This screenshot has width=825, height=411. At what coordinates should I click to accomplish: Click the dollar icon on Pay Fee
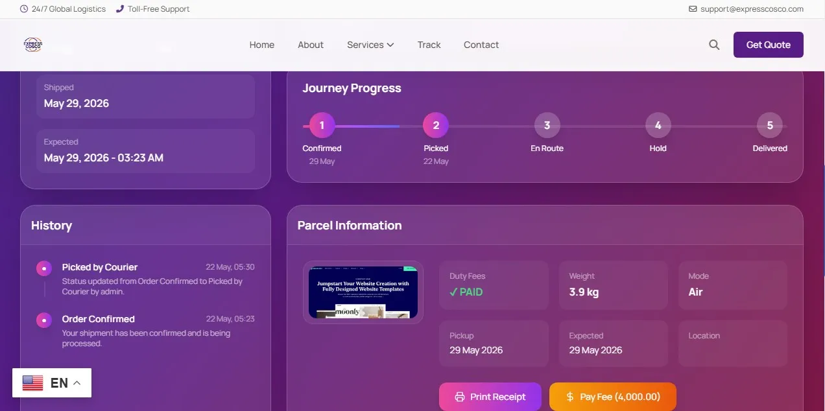570,397
